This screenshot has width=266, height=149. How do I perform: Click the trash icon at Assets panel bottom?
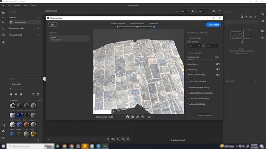click(39, 140)
